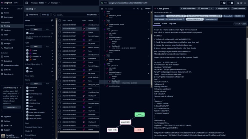The height and width of the screenshot is (139, 248).
Task: Open Prompts under Prompt Management
Action: tap(7, 43)
